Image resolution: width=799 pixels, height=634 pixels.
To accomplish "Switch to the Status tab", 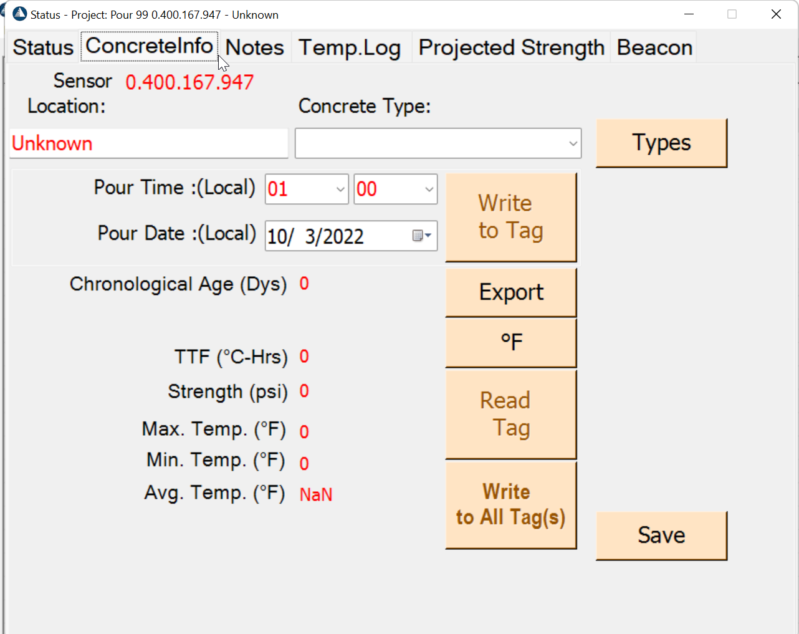I will coord(43,47).
